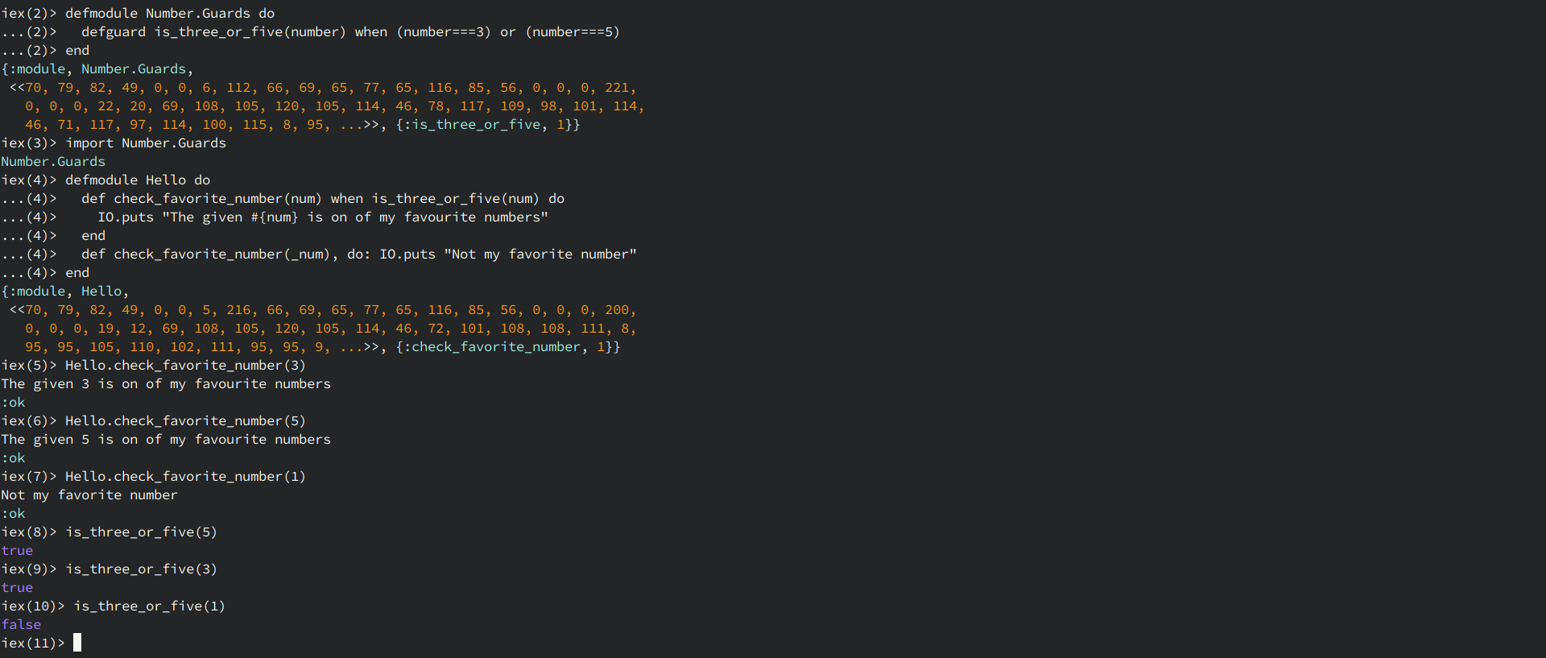Click at the iex(11) prompt cursor
Image resolution: width=1546 pixels, height=658 pixels.
pos(77,643)
